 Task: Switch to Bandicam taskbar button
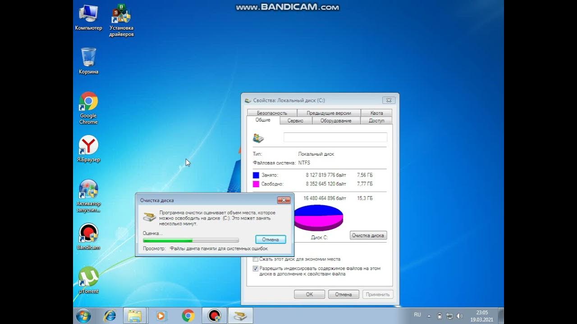214,316
